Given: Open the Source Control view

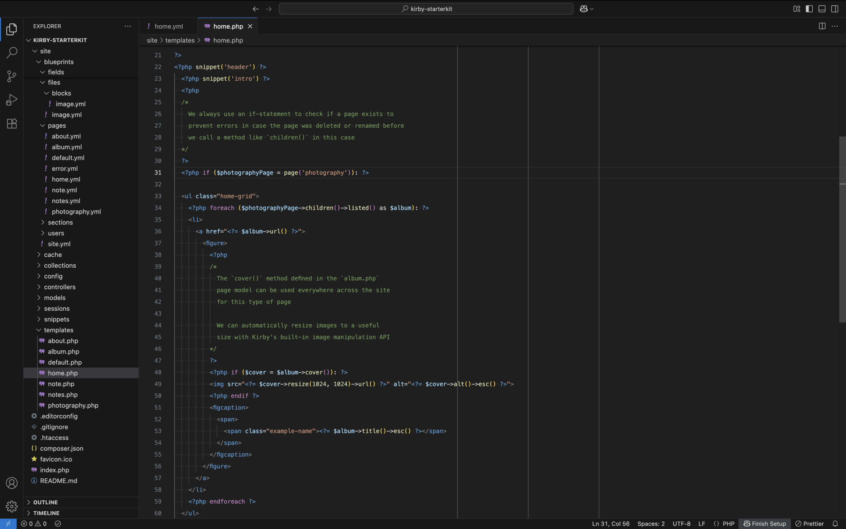Looking at the screenshot, I should pyautogui.click(x=12, y=76).
